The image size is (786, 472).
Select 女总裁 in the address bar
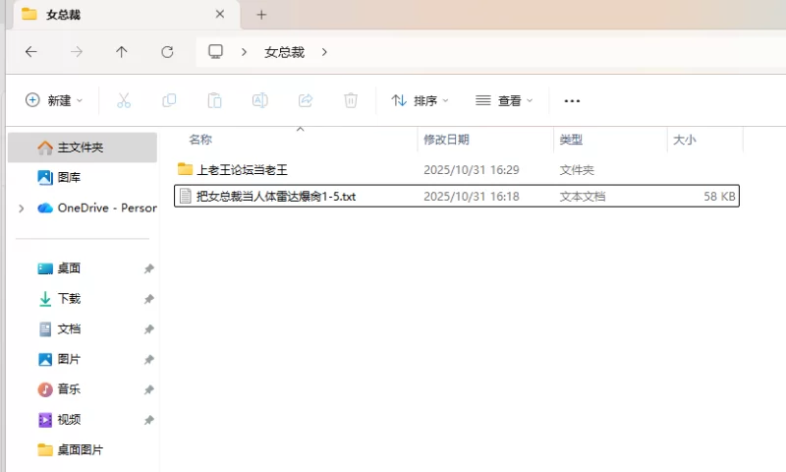click(284, 52)
